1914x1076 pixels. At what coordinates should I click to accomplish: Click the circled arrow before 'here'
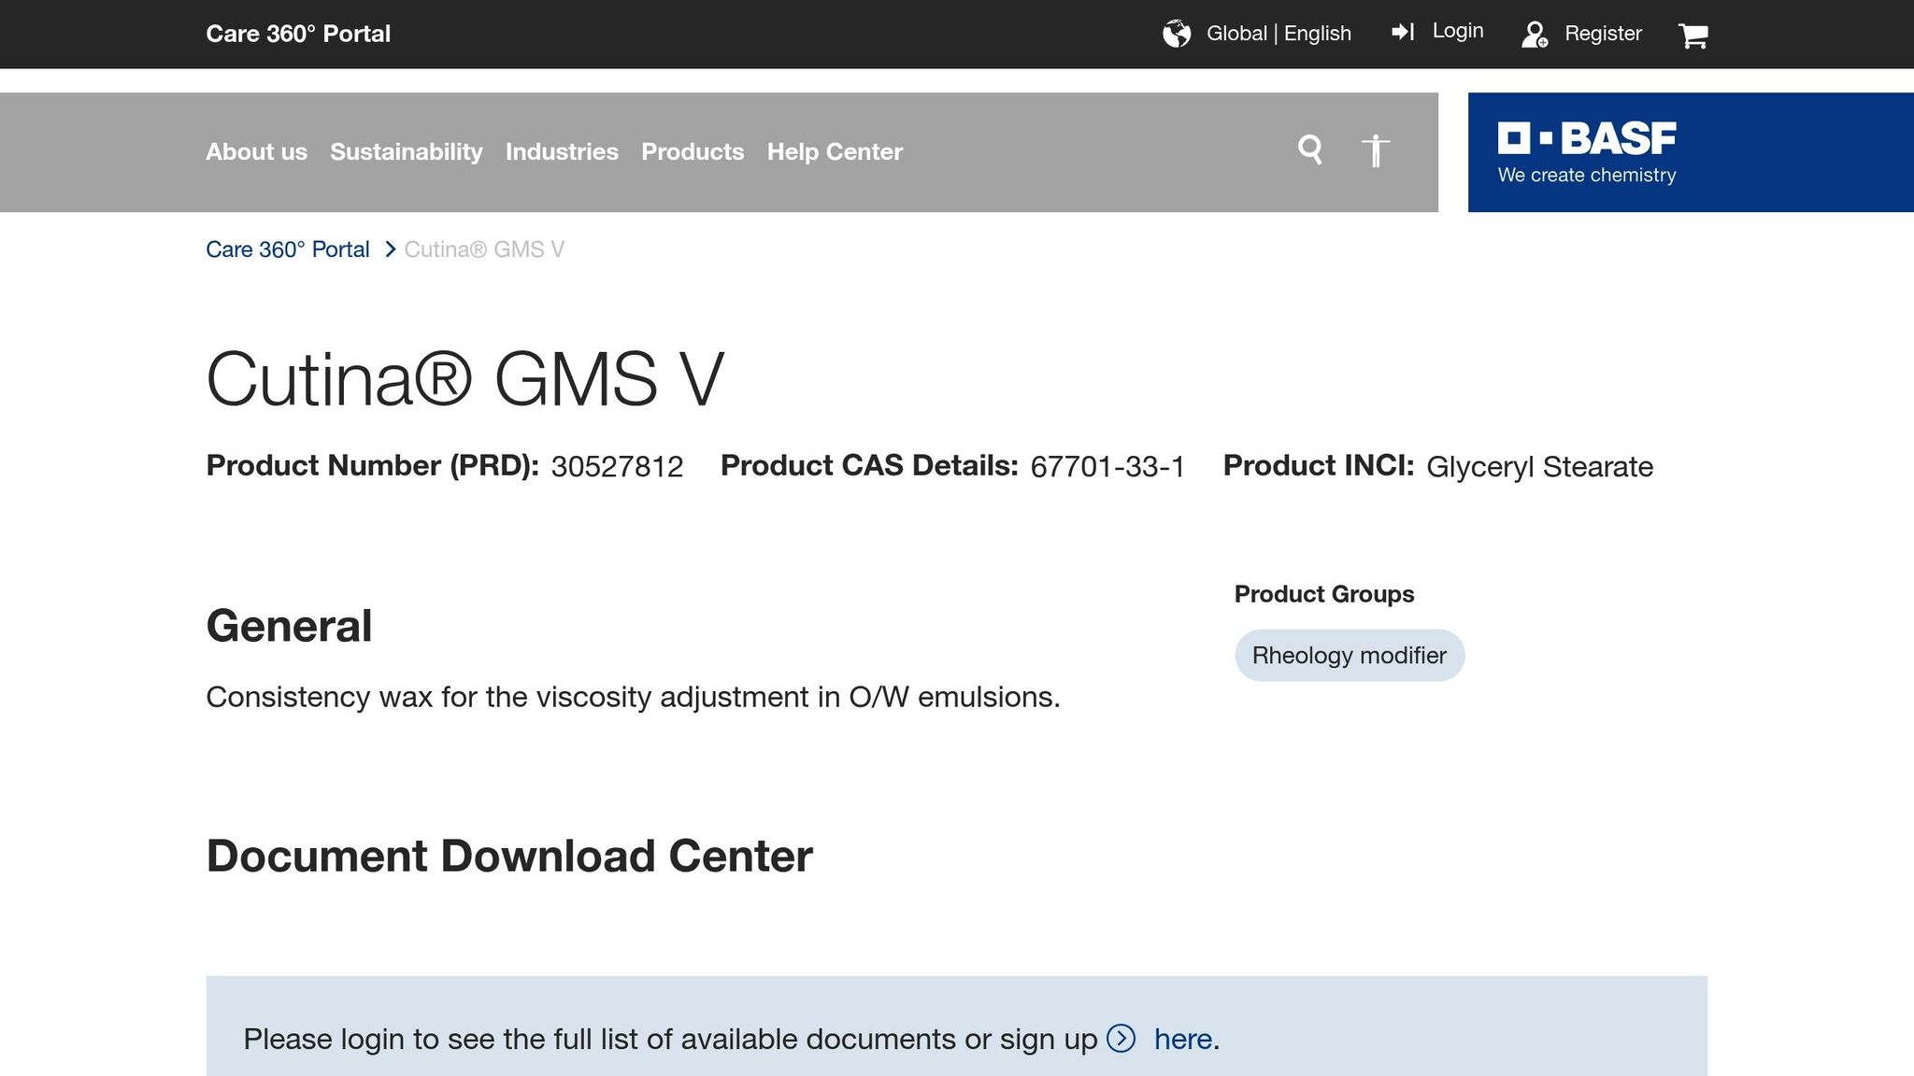coord(1121,1039)
